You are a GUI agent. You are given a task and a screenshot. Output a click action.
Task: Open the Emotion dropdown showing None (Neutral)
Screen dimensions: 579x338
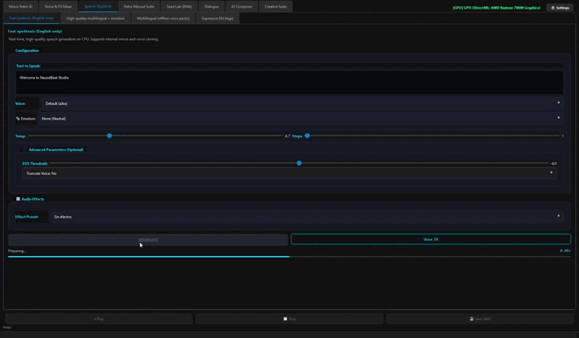[301, 119]
